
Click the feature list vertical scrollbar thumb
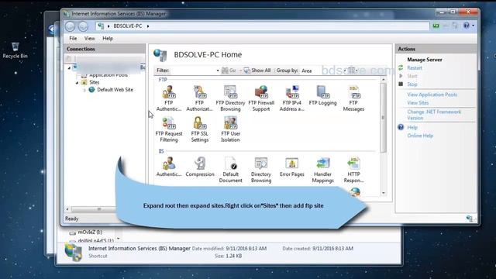(383, 117)
